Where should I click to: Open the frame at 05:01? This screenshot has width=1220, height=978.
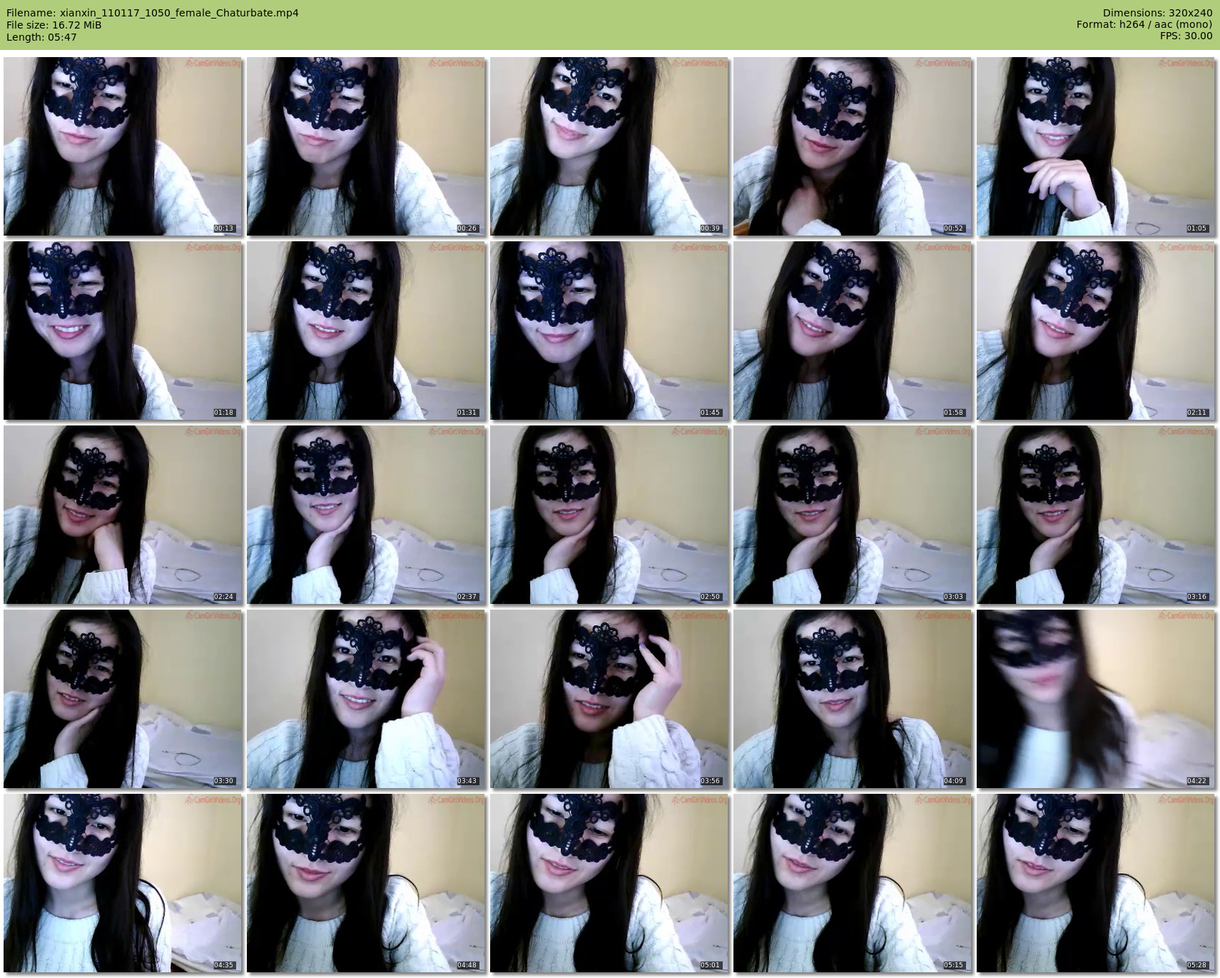click(x=609, y=883)
